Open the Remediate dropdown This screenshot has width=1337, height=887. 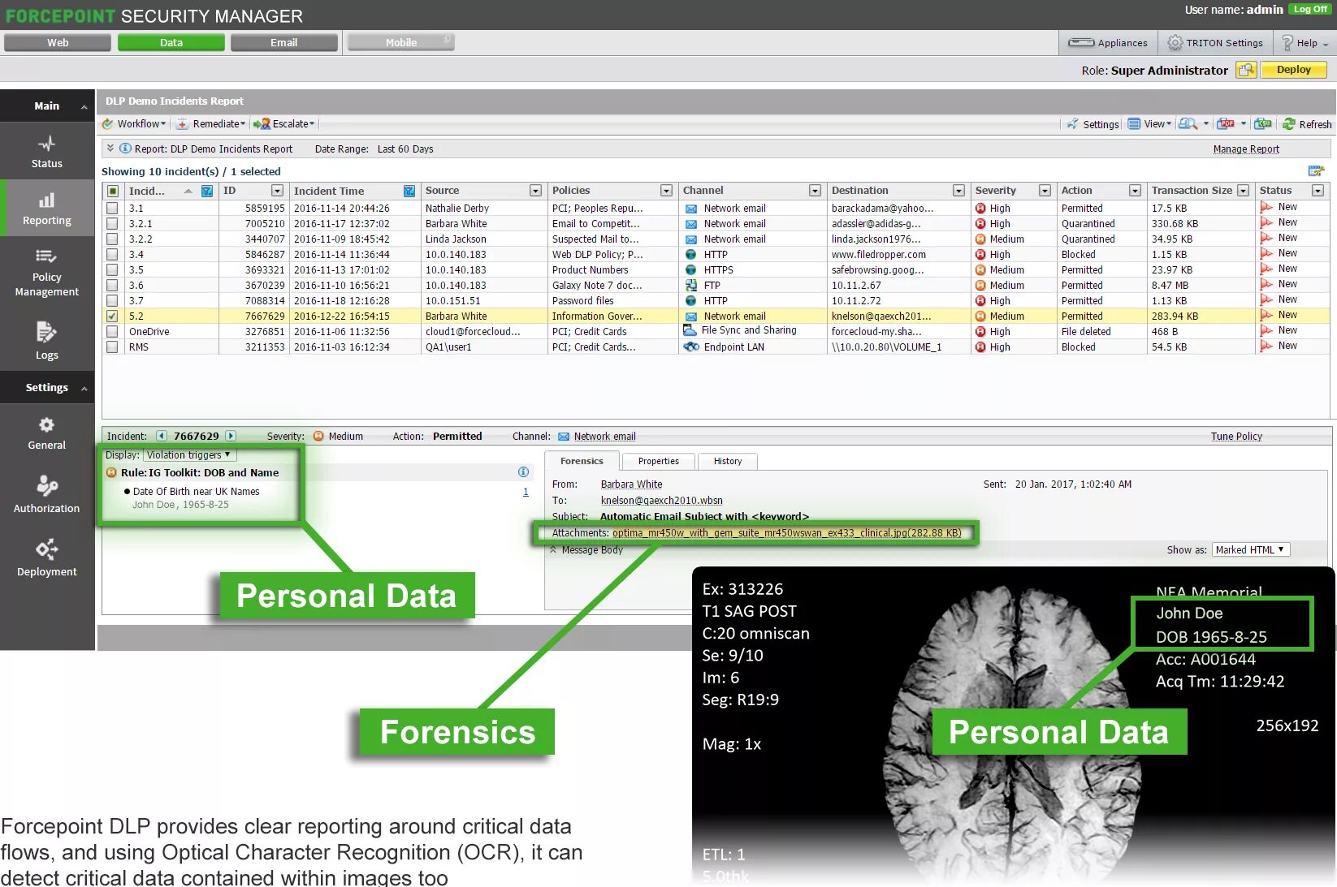tap(211, 123)
